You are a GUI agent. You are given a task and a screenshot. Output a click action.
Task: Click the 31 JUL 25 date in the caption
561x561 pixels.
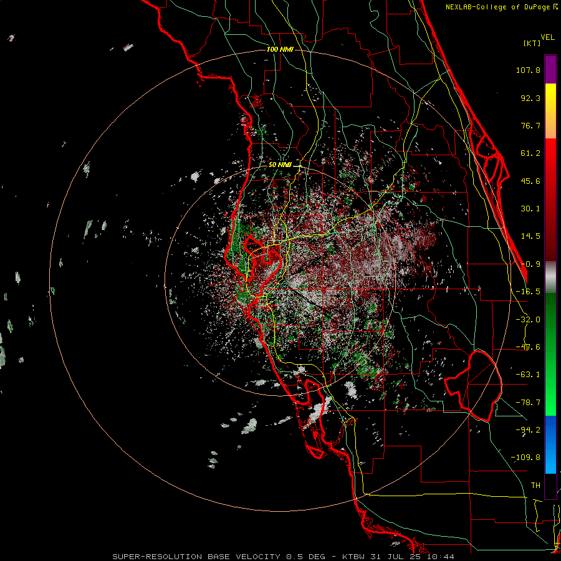coord(397,557)
